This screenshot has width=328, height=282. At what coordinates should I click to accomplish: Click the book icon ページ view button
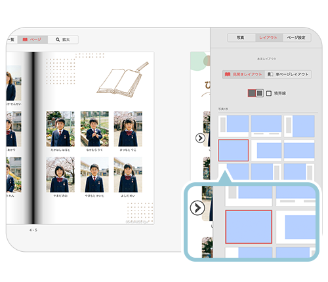click(x=32, y=39)
